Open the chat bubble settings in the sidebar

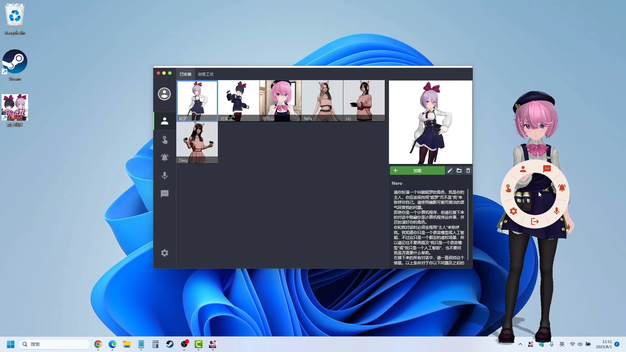[x=165, y=193]
